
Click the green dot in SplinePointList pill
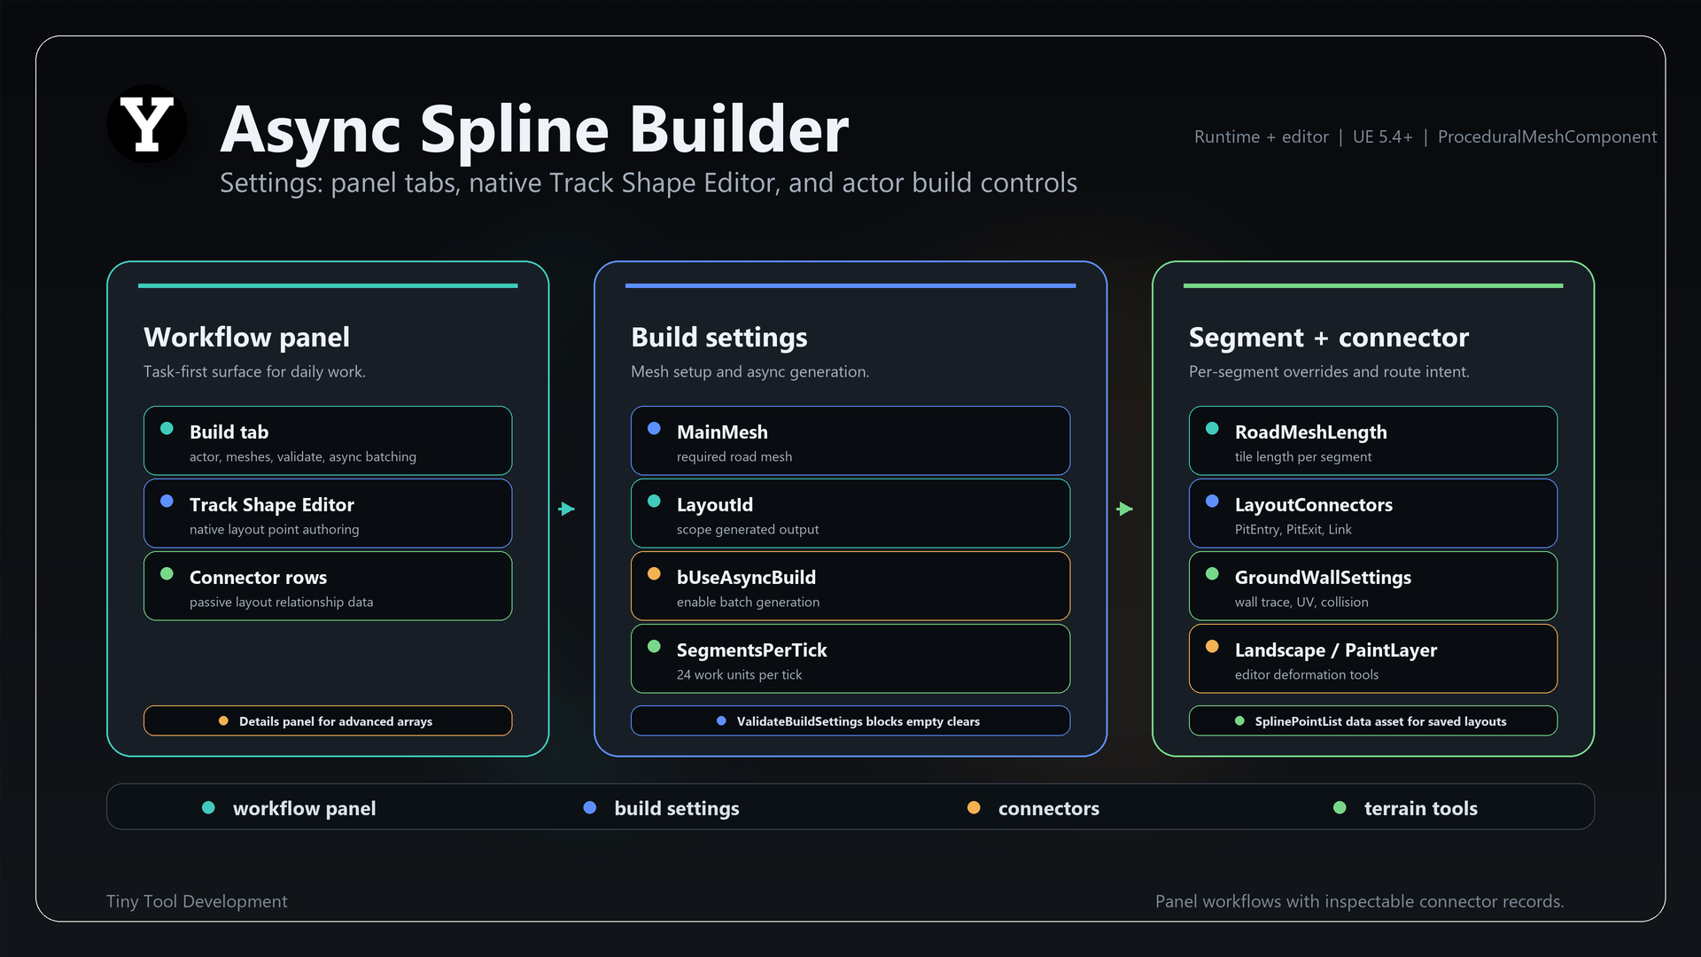click(x=1239, y=720)
